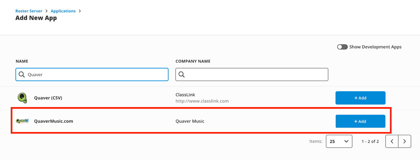Click the 1 - 2 of 2 count

pyautogui.click(x=370, y=141)
